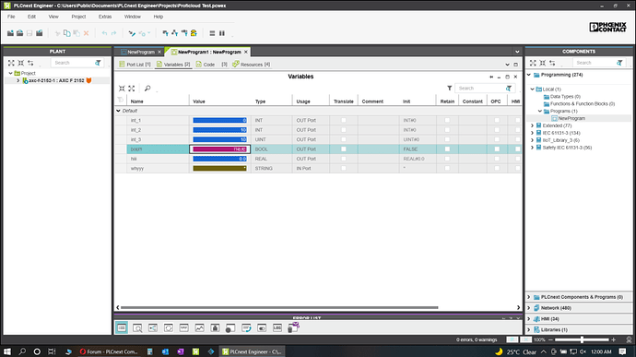Open Windows Start menu

pyautogui.click(x=7, y=351)
